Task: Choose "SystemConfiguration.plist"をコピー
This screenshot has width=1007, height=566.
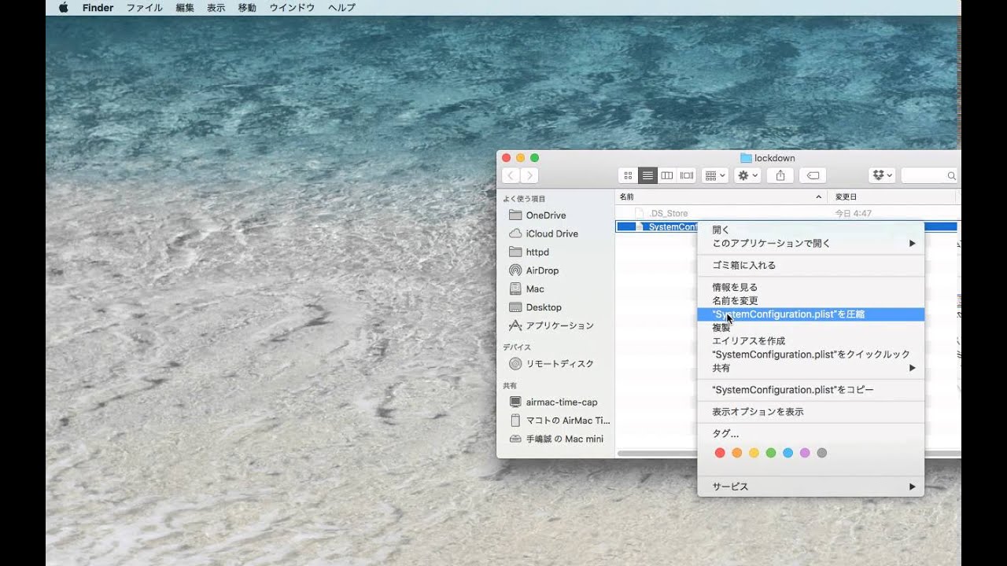Action: (x=810, y=390)
